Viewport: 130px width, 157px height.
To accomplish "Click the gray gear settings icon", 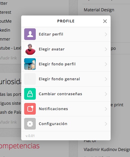I will click(30, 124).
